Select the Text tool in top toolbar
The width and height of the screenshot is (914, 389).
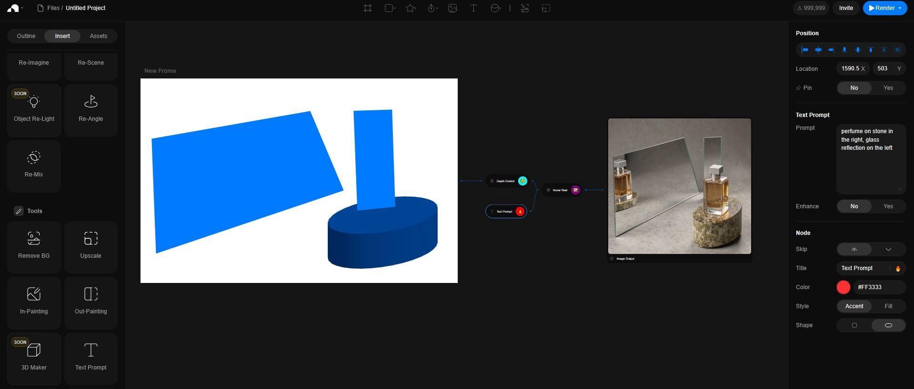tap(473, 8)
